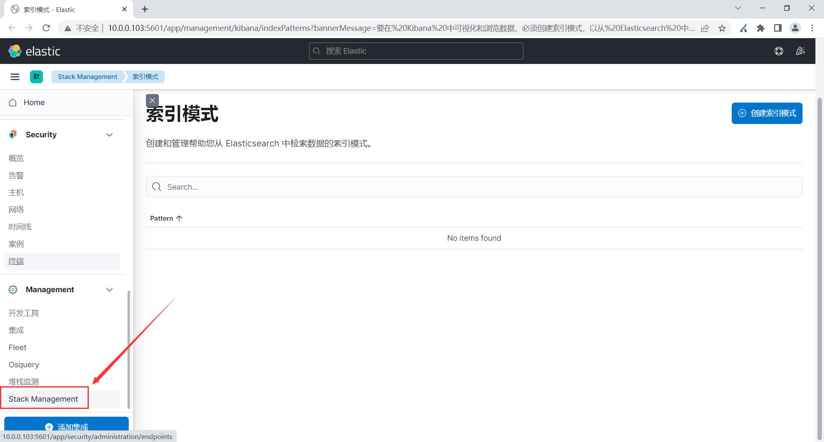This screenshot has width=824, height=442.
Task: Click the magnifier in the 搜索 Elastic bar
Action: pyautogui.click(x=316, y=51)
